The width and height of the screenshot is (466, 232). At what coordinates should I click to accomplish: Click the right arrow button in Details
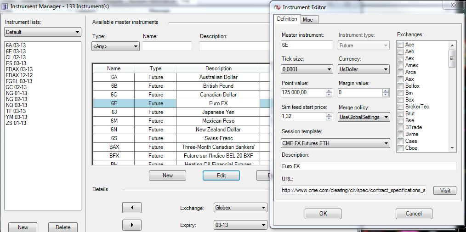tap(131, 225)
